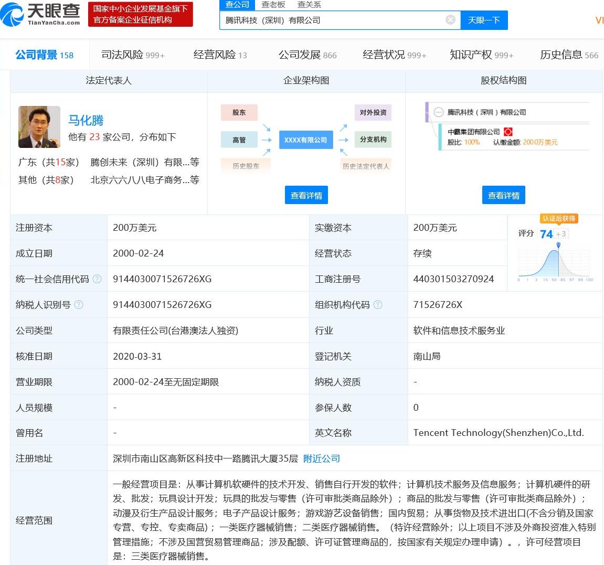Open the 公司发展 tab
This screenshot has width=604, height=565.
click(x=308, y=55)
